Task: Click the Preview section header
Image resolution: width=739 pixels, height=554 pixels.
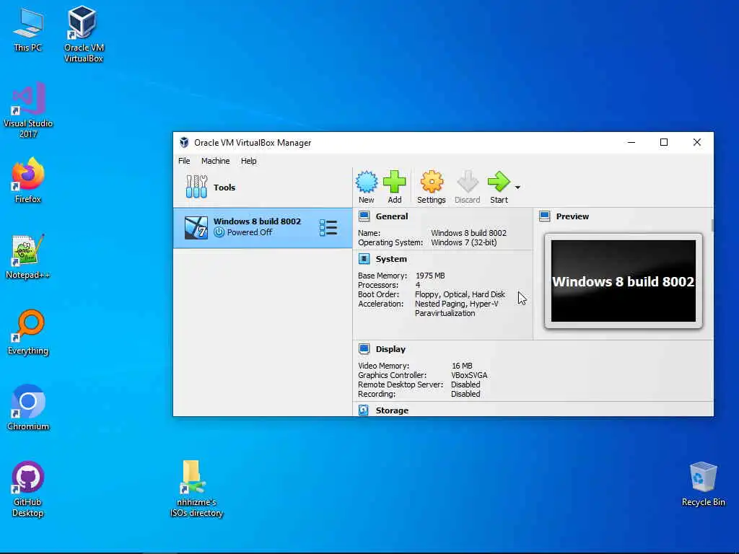Action: click(x=572, y=216)
